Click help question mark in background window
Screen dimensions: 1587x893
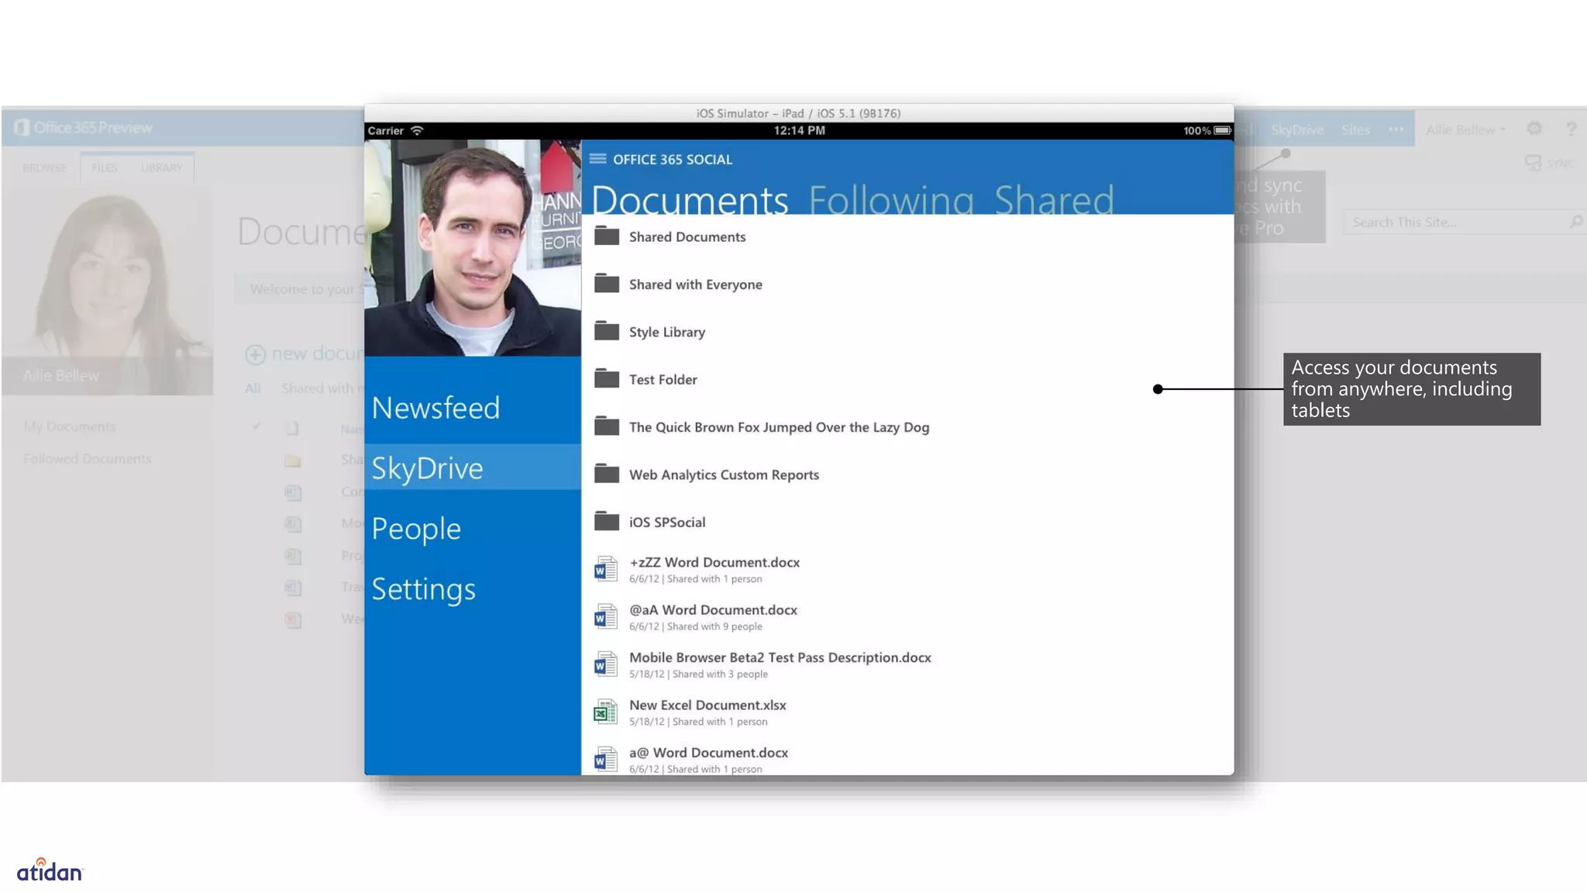[1571, 129]
